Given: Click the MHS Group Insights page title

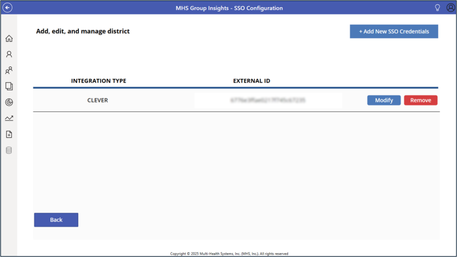Looking at the screenshot, I should pyautogui.click(x=229, y=8).
